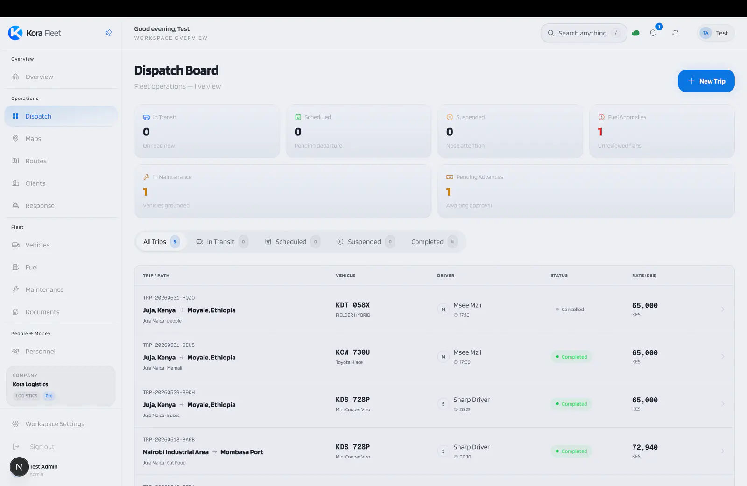Click vehicle KCW 730U
This screenshot has height=486, width=747.
point(352,352)
